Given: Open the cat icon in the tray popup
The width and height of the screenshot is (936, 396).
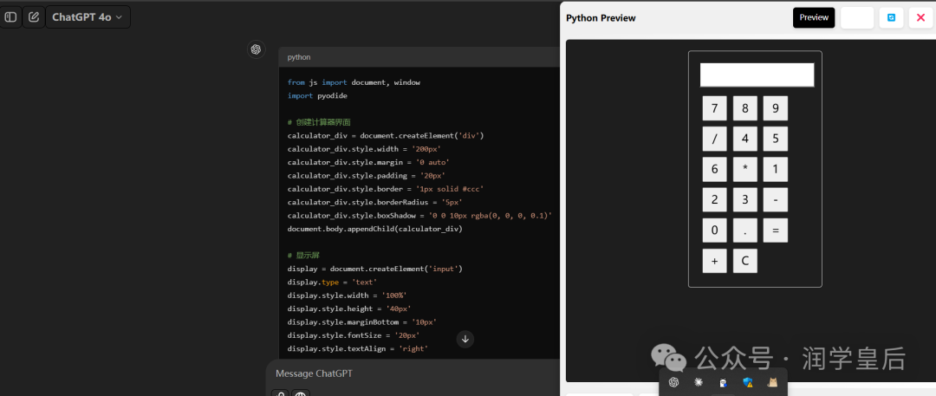Looking at the screenshot, I should [x=772, y=382].
